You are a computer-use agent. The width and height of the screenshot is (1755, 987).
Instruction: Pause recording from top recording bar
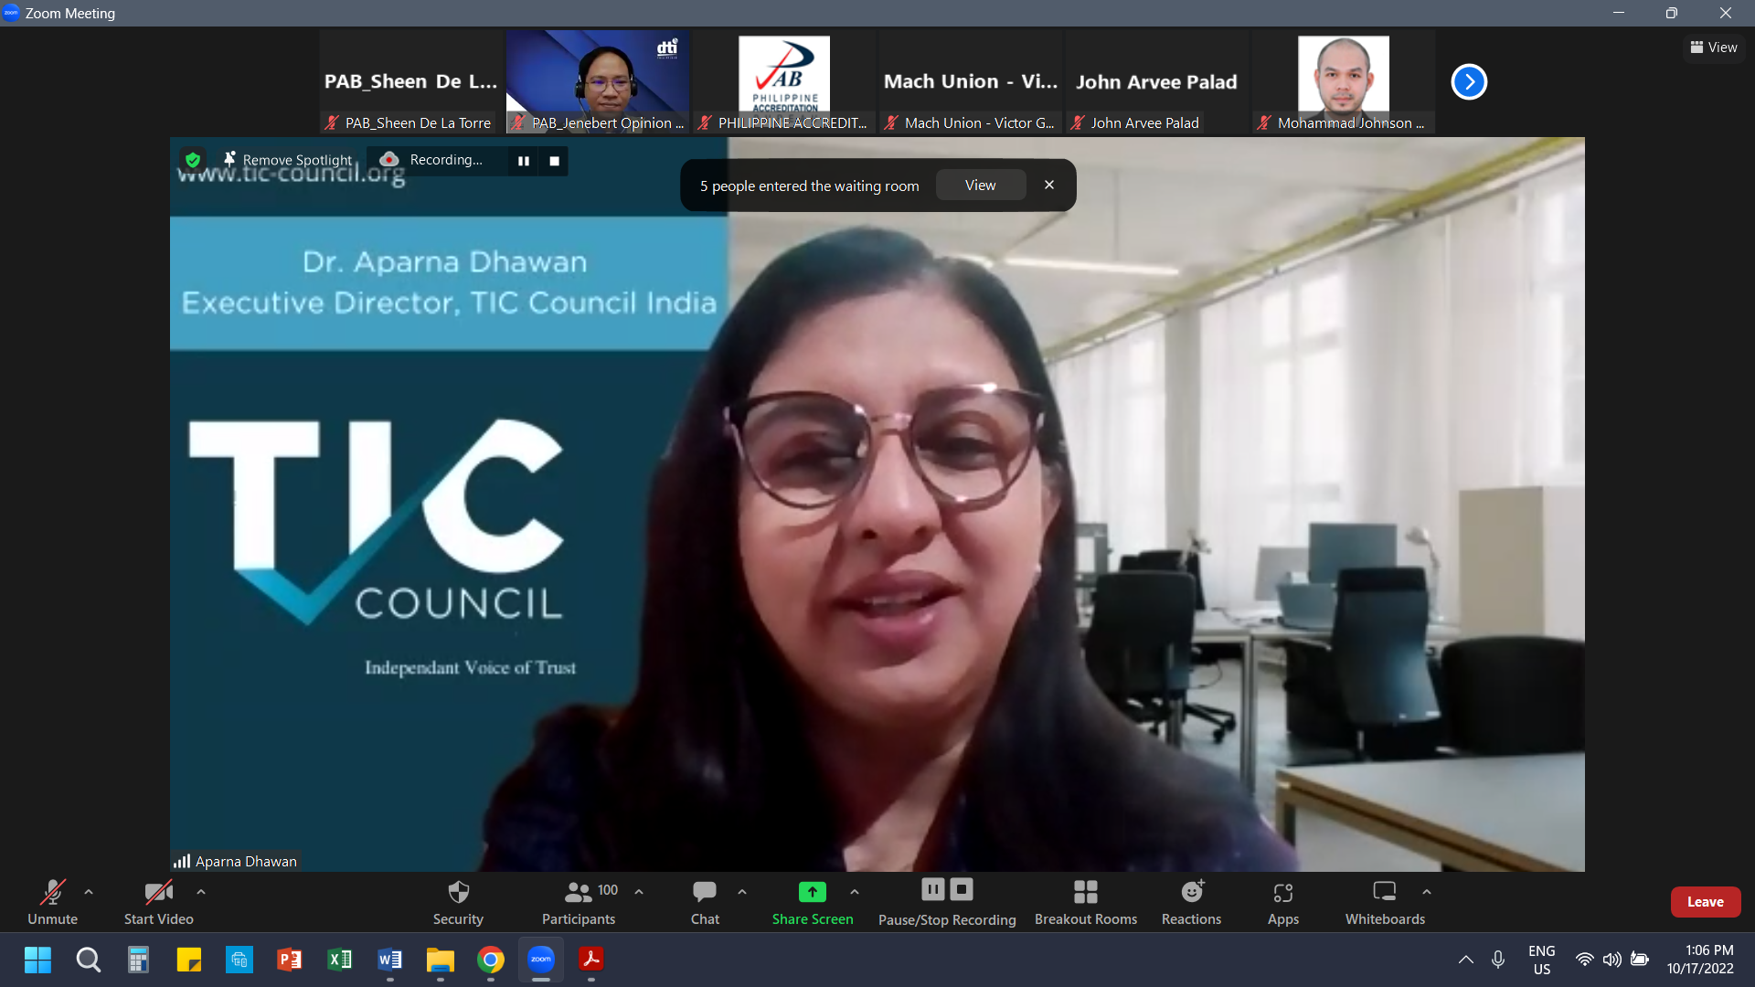coord(524,161)
